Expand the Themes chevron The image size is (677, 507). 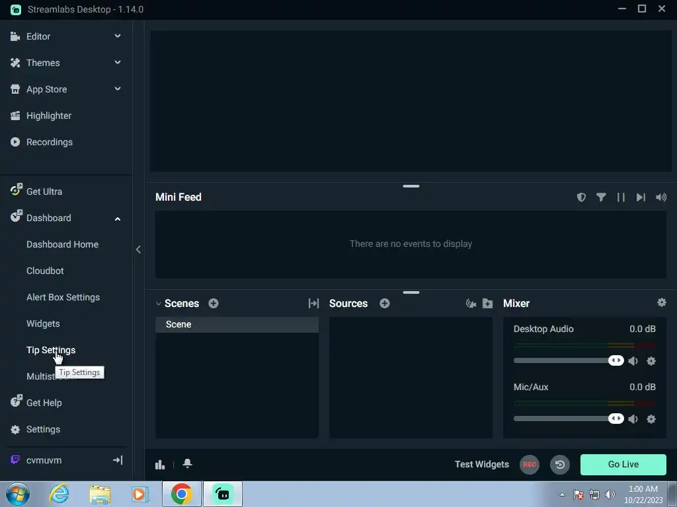[x=118, y=63]
